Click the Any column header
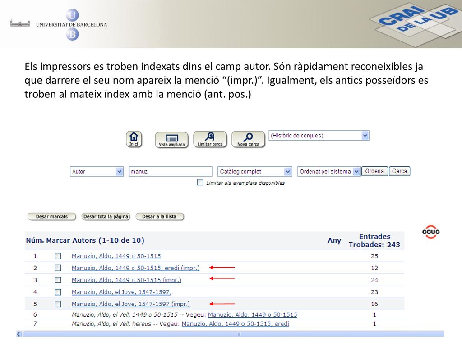 [x=334, y=241]
